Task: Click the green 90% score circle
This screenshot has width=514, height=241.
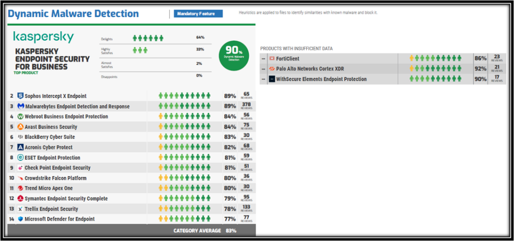Action: (x=233, y=55)
